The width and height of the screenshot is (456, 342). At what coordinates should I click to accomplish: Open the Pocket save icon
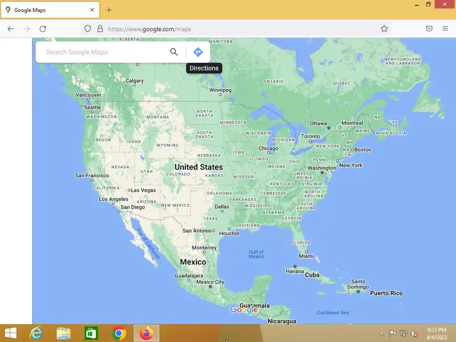(x=429, y=28)
